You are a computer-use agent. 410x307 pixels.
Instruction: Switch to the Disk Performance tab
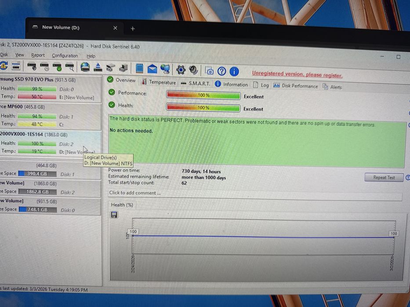[x=295, y=86]
